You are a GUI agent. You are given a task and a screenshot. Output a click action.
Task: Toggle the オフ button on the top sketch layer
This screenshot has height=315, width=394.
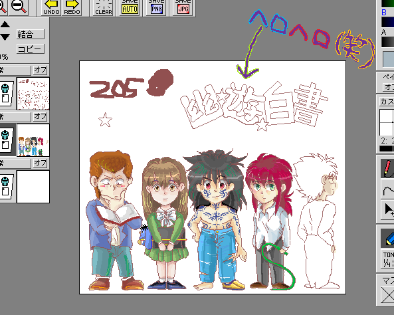(41, 70)
